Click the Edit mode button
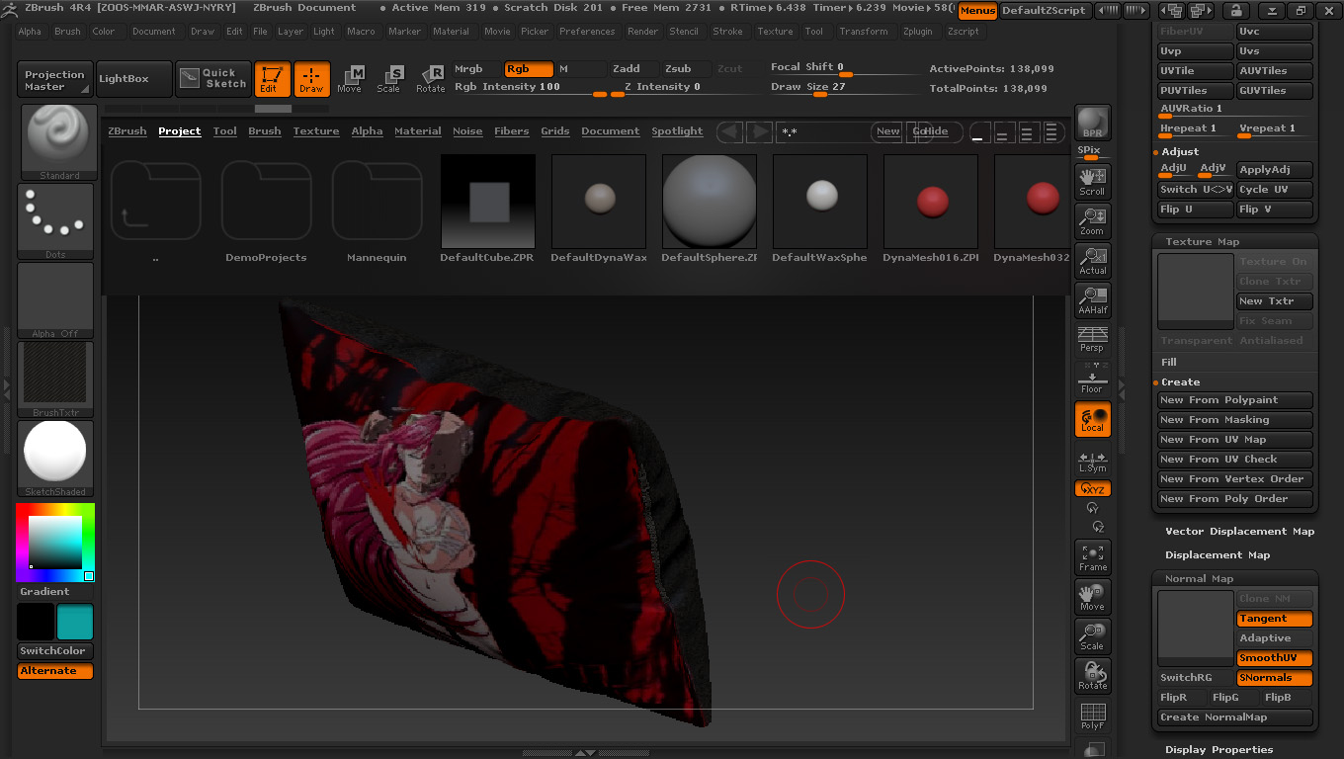Viewport: 1344px width, 759px height. coord(272,79)
